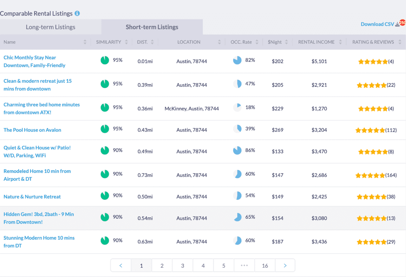Select the Short-term Listings tab

152,27
